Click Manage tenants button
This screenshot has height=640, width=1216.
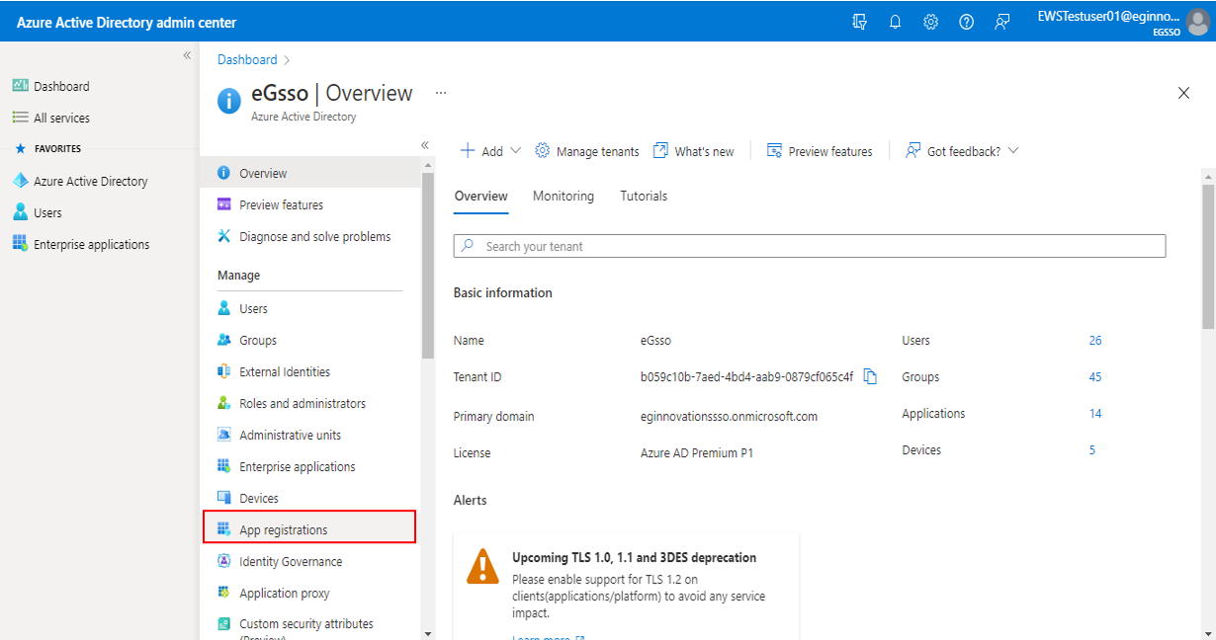pyautogui.click(x=587, y=151)
